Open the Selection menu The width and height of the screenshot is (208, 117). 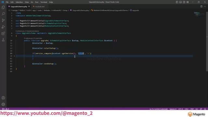[x=19, y=2]
